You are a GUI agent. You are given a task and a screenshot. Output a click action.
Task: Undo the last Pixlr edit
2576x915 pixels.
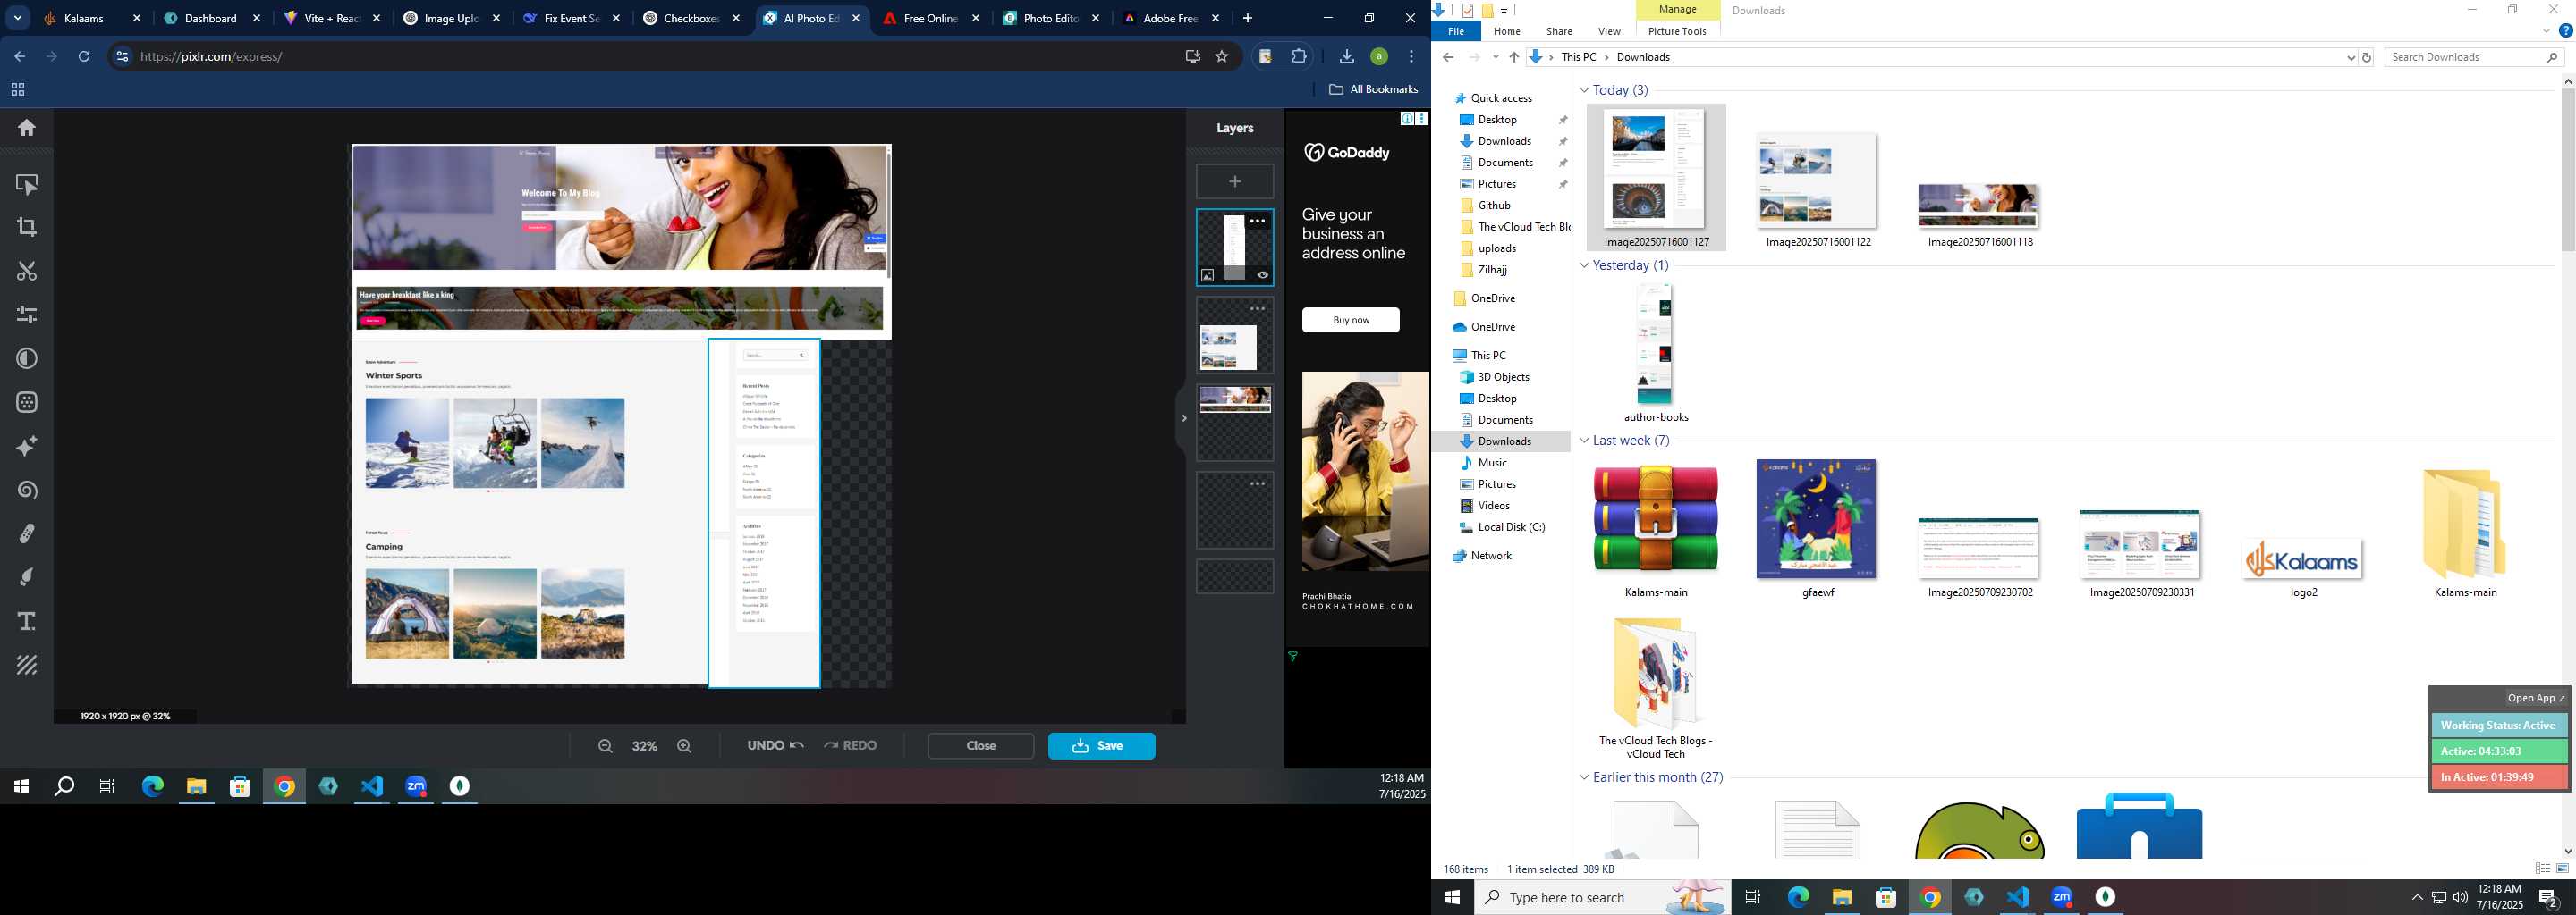pyautogui.click(x=775, y=746)
